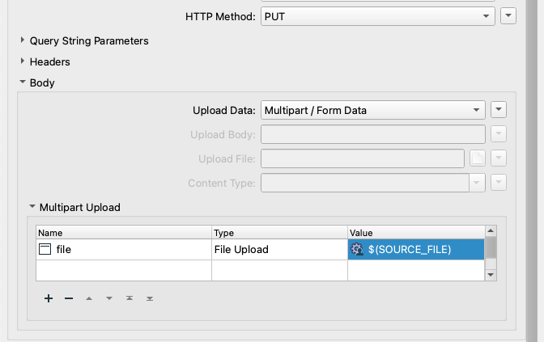Click the Name column header
Image resolution: width=544 pixels, height=342 pixels.
click(124, 233)
